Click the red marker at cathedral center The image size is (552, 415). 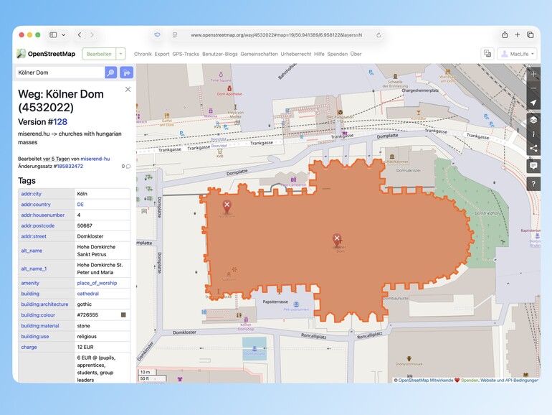click(337, 240)
